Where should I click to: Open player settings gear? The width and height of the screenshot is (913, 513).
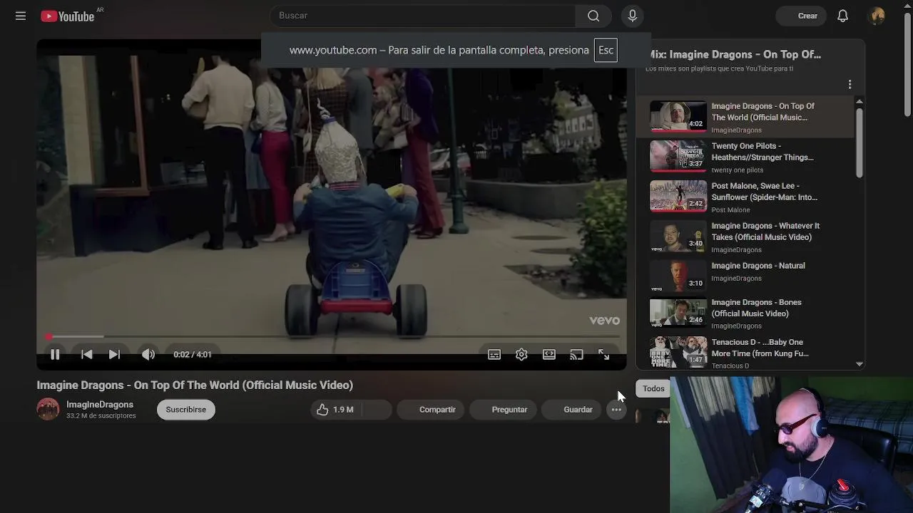click(521, 354)
